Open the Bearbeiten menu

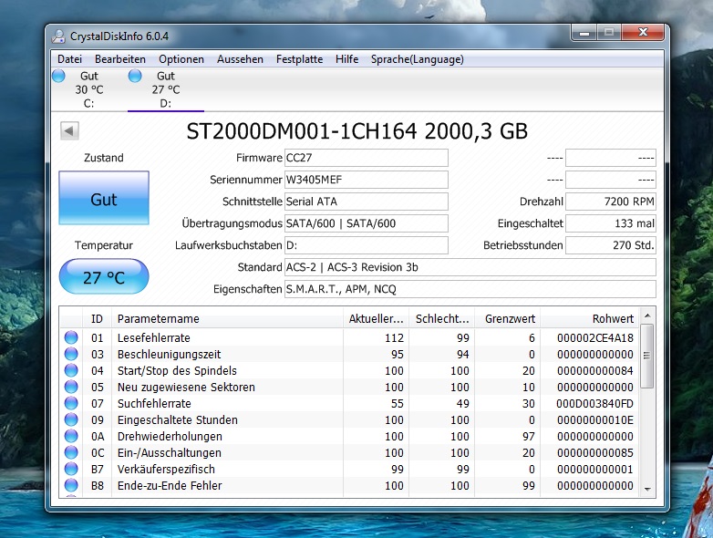(120, 59)
